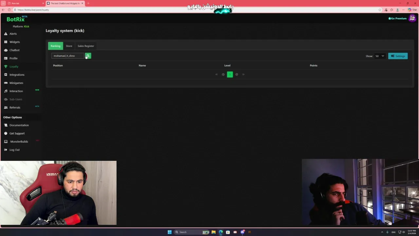Viewport: 419px width, 236px height.
Task: Switch to the Ranking tab
Action: click(x=55, y=46)
